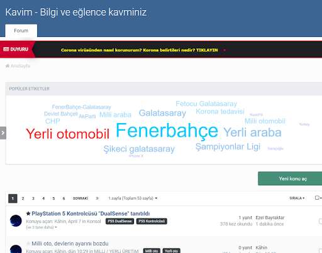
Task: Go to page 4
Action: (43, 198)
